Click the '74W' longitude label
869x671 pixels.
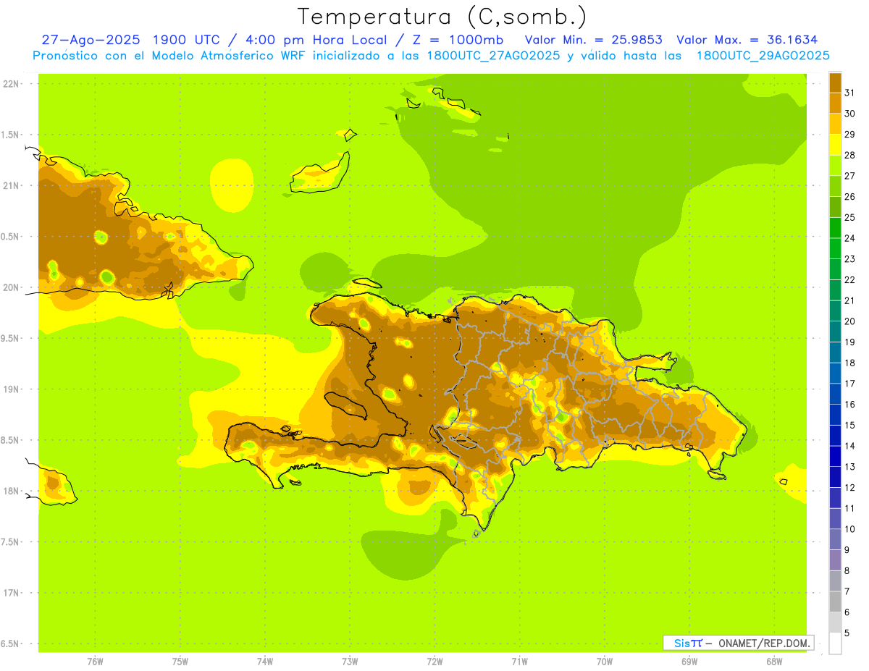click(264, 661)
